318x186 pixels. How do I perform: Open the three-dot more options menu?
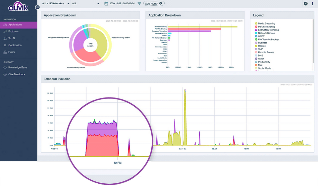(312, 4)
